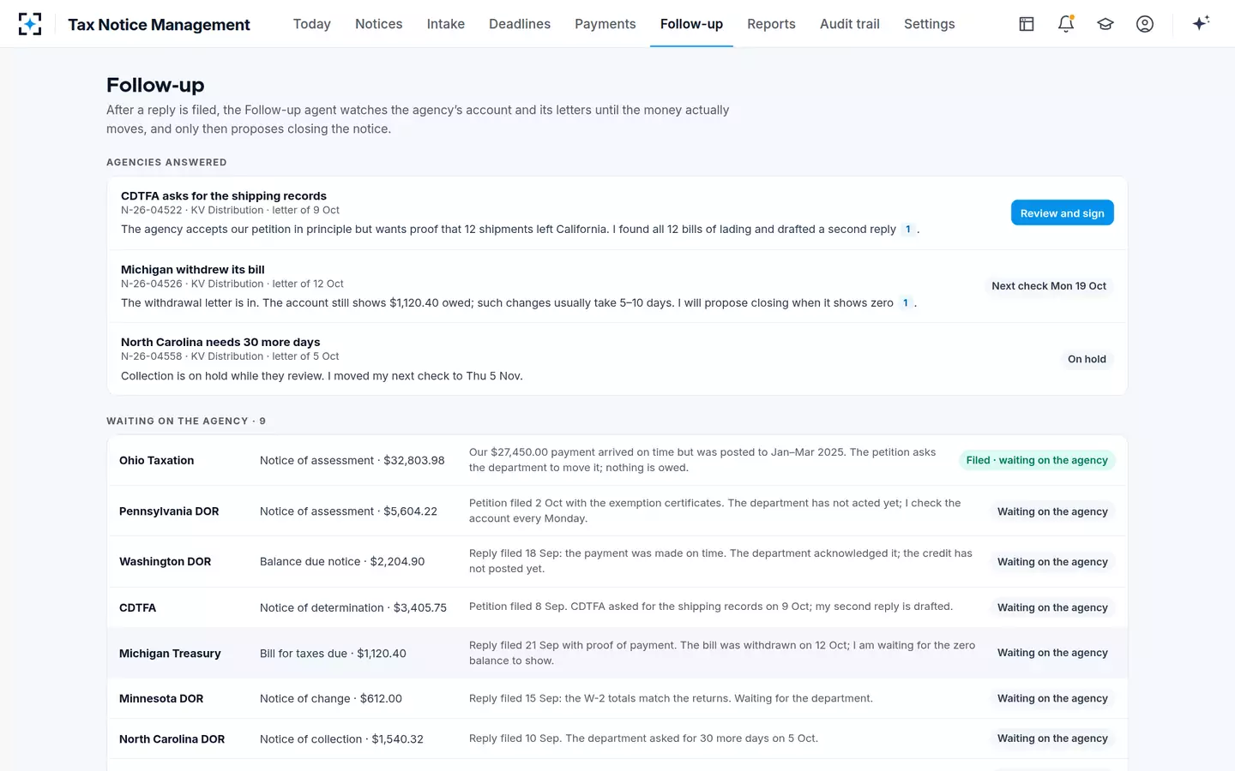The image size is (1235, 771).
Task: Select the Michigan Treasury row name
Action: coord(170,654)
